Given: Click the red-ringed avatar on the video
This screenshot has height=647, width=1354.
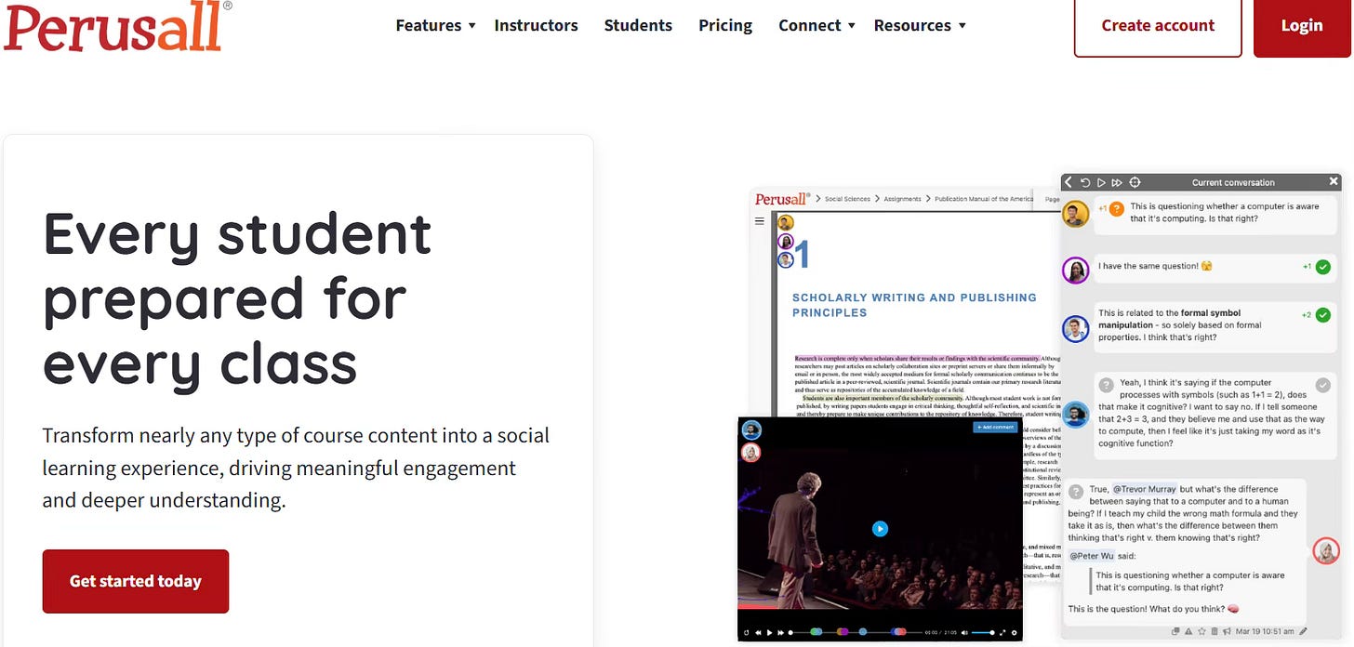Looking at the screenshot, I should point(751,453).
